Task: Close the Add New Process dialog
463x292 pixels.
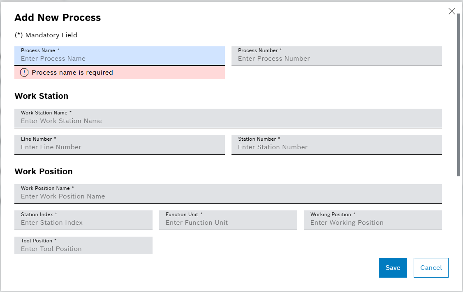Action: pos(452,11)
